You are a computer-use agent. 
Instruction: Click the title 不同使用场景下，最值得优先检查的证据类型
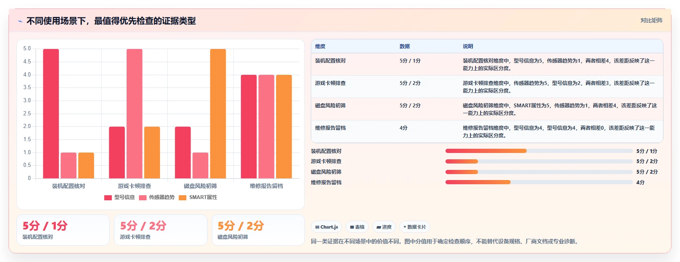111,21
